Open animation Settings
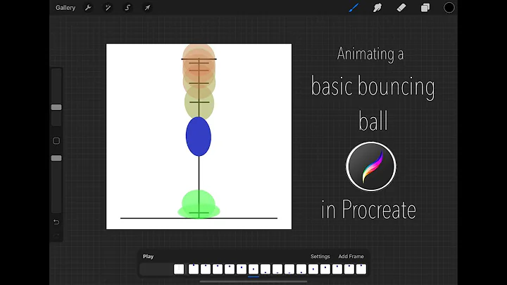The image size is (507, 285). click(320, 257)
